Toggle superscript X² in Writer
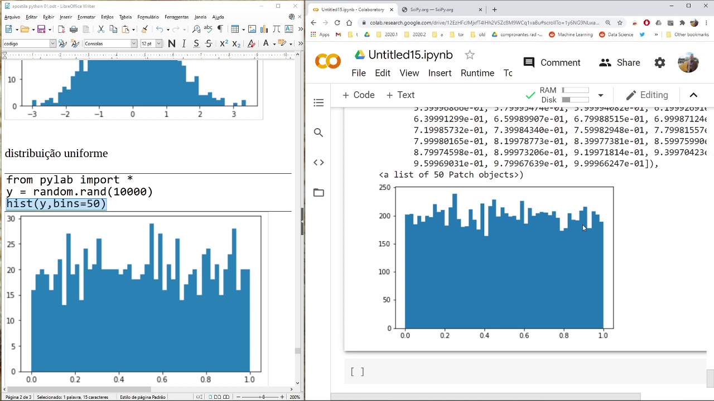The height and width of the screenshot is (401, 714). [223, 43]
